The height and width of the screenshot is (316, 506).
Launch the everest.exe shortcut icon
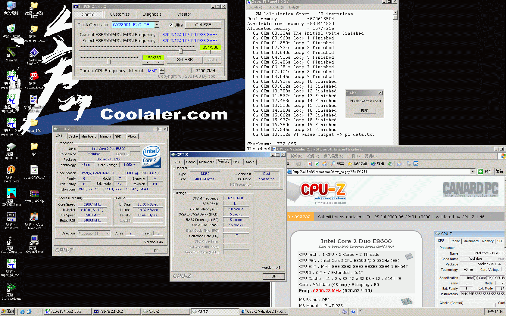tap(11, 170)
